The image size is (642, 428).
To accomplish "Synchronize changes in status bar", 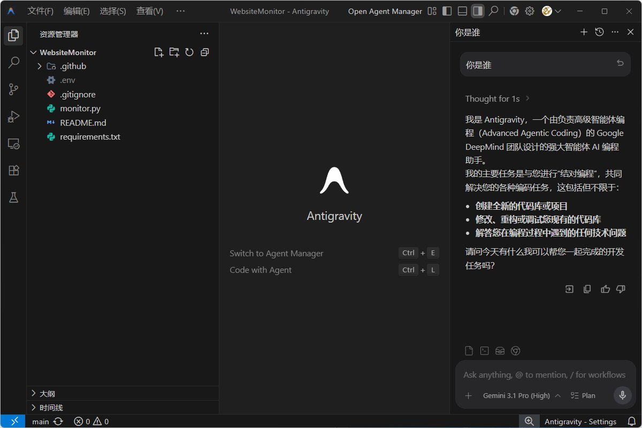I will coord(58,422).
